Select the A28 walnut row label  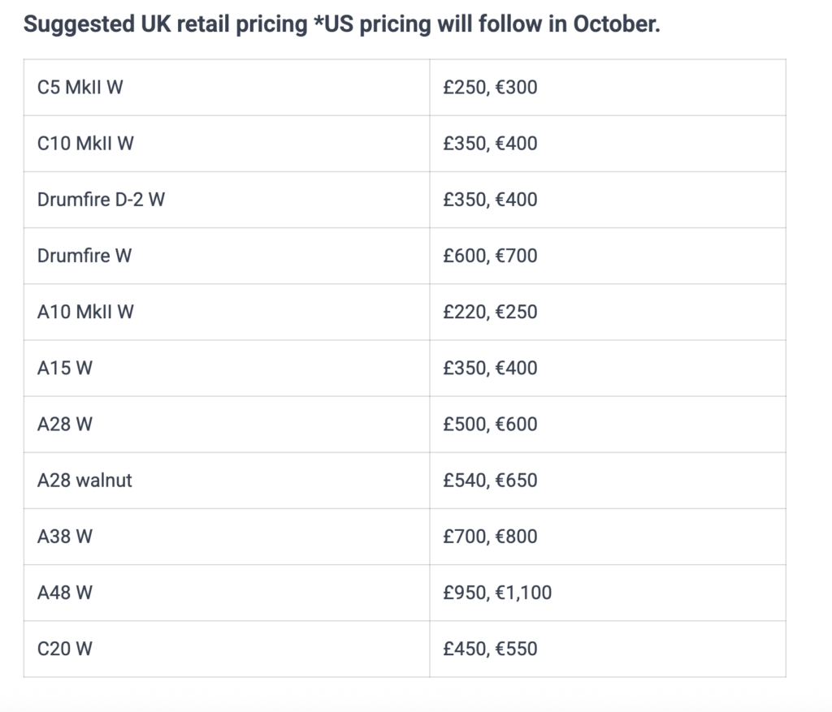coord(84,480)
